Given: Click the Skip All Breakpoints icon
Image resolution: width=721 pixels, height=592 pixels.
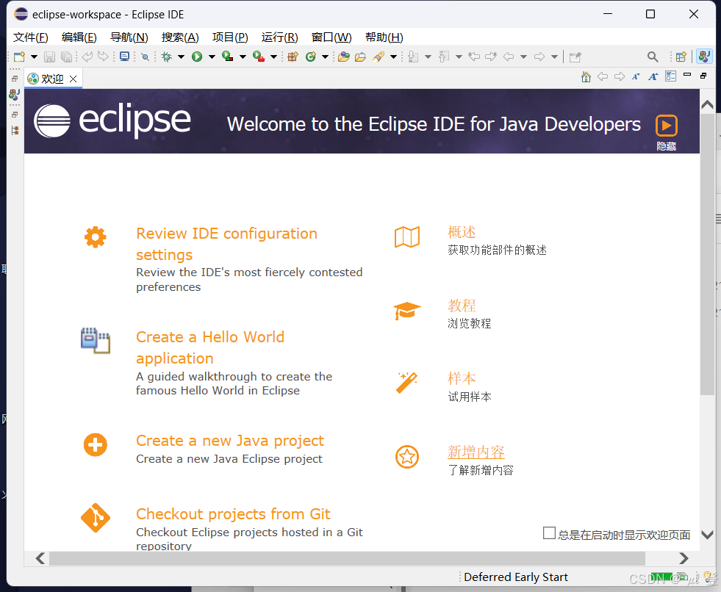Looking at the screenshot, I should 145,57.
